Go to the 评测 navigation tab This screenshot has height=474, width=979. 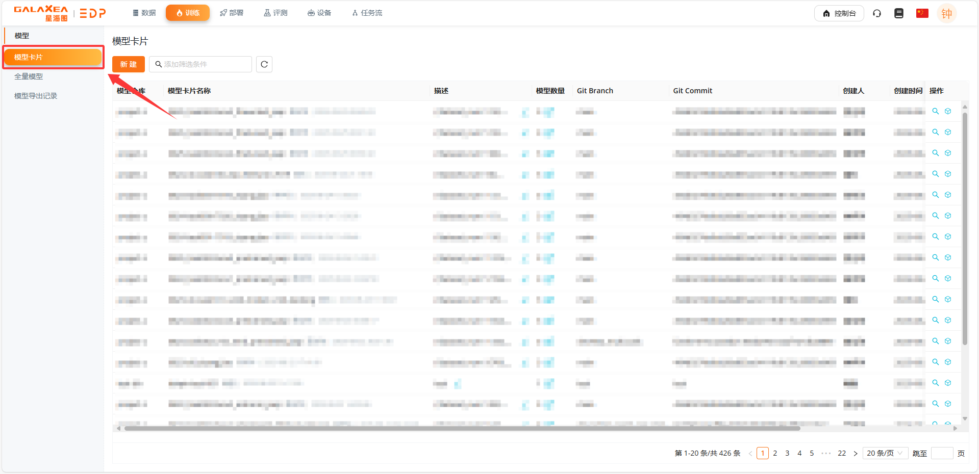point(275,13)
